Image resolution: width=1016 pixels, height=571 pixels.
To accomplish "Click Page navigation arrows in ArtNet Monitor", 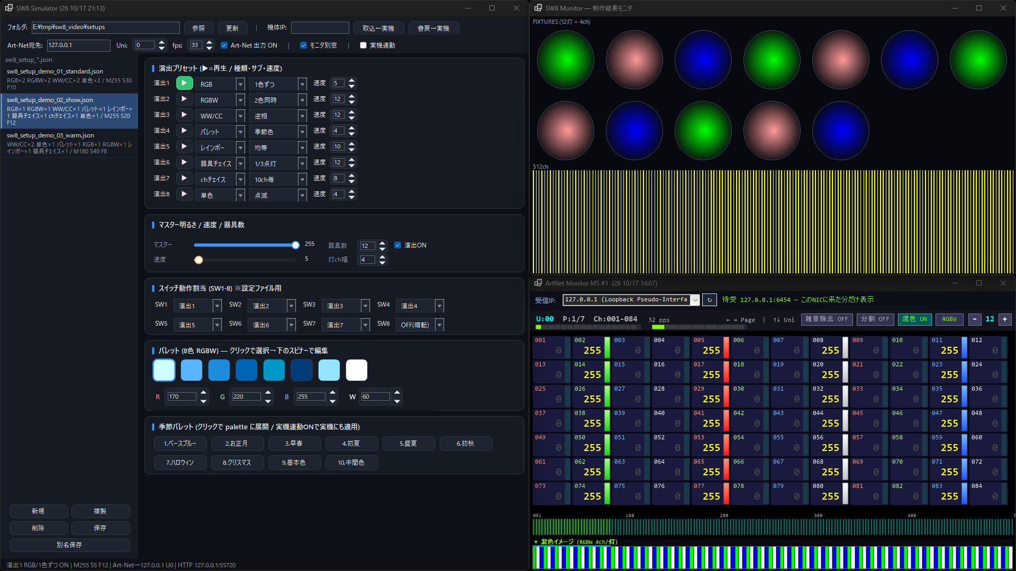I will coord(731,320).
